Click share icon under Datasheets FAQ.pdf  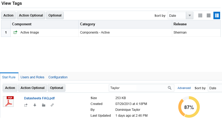(26, 105)
